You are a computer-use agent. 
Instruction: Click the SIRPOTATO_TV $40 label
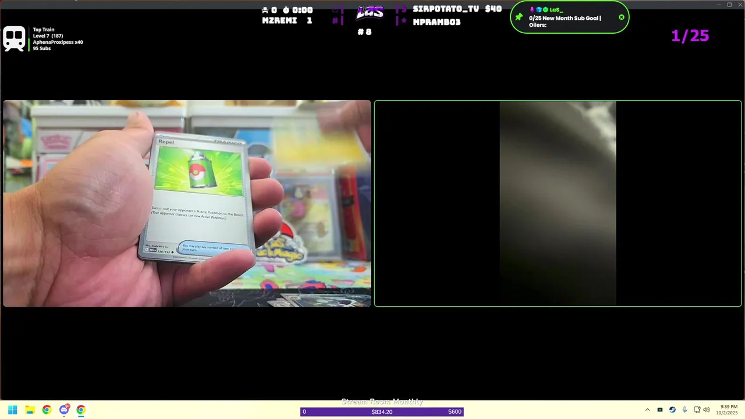click(457, 9)
